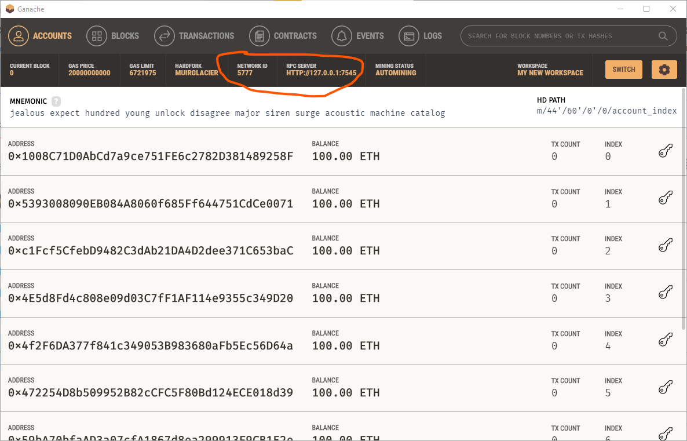Show private key for account index 0

[666, 151]
